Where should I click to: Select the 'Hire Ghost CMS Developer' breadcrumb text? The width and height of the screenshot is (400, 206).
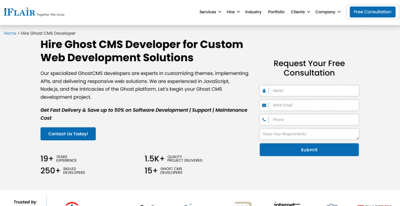pos(48,33)
